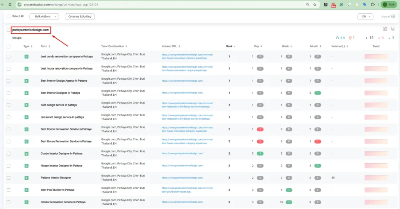The width and height of the screenshot is (400, 209).
Task: Click the browser forward arrow
Action: (x=2, y=5)
